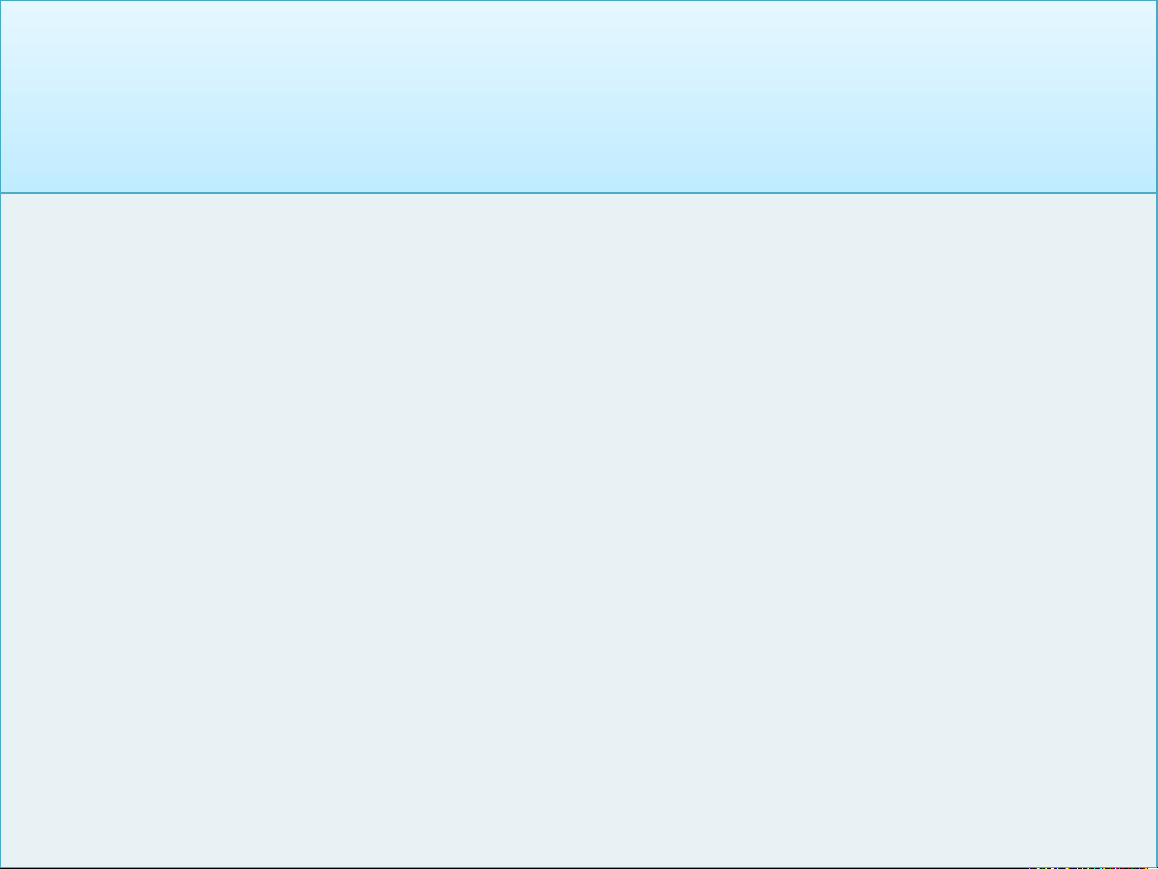Click the empty pale gray content area
This screenshot has width=1158, height=869.
click(579, 531)
